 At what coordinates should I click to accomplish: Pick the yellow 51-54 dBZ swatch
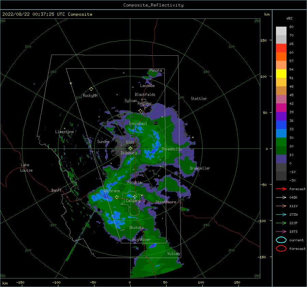(281, 74)
